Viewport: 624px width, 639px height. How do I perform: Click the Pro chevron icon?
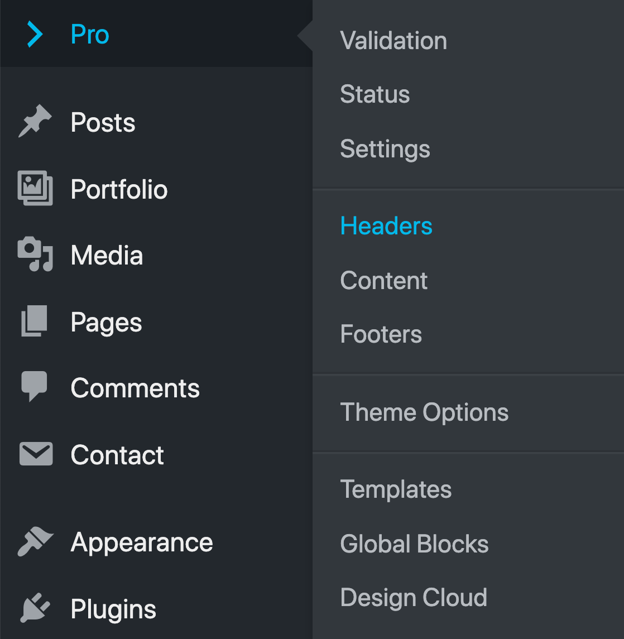35,34
